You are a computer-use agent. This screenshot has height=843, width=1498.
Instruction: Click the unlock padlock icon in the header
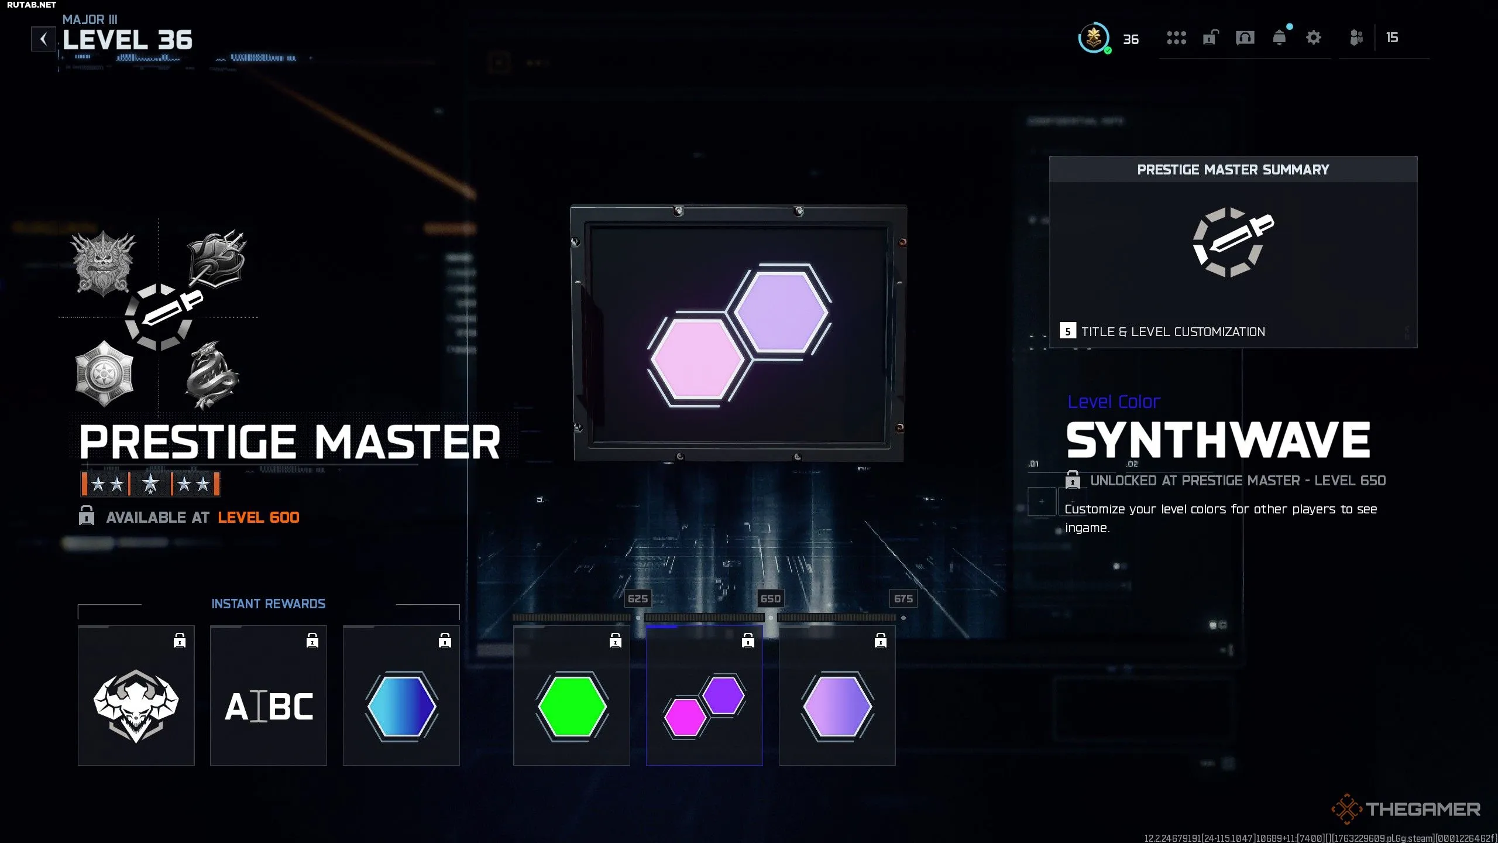click(x=1210, y=38)
